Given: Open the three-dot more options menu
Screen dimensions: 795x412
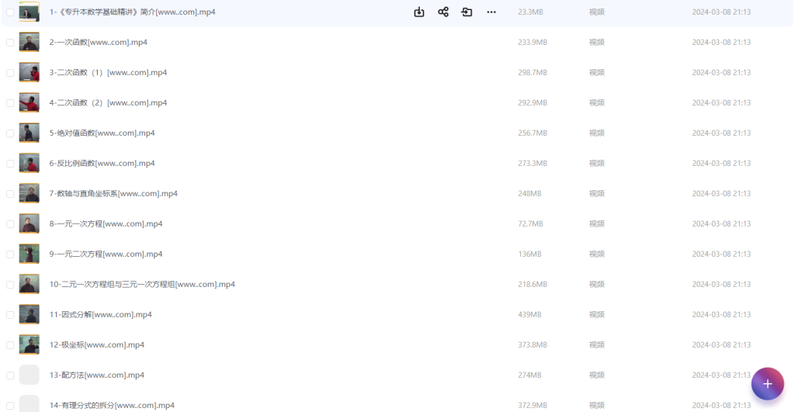Looking at the screenshot, I should point(491,12).
